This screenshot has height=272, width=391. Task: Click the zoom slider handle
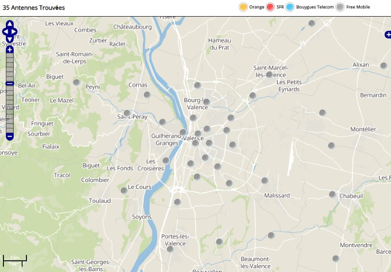(x=9, y=84)
